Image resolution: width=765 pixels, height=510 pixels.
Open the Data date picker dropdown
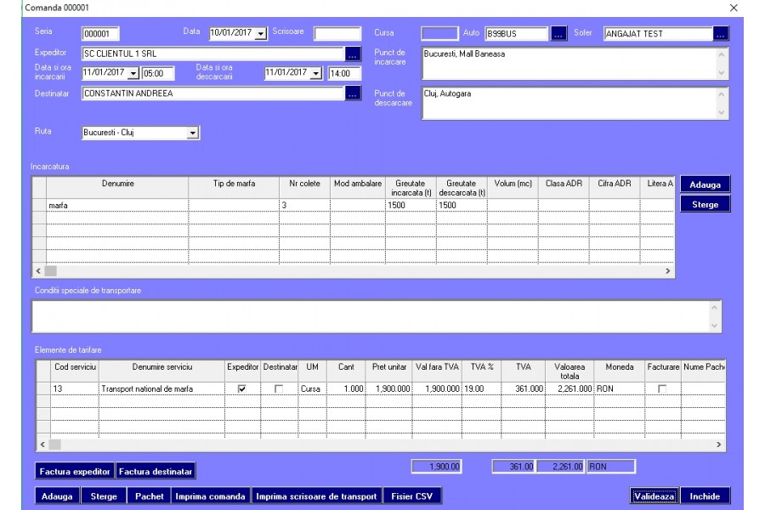click(x=261, y=34)
